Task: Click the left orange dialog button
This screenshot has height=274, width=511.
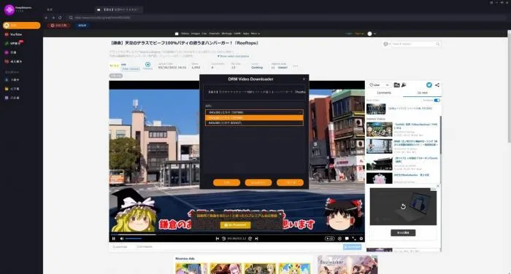Action: click(226, 183)
